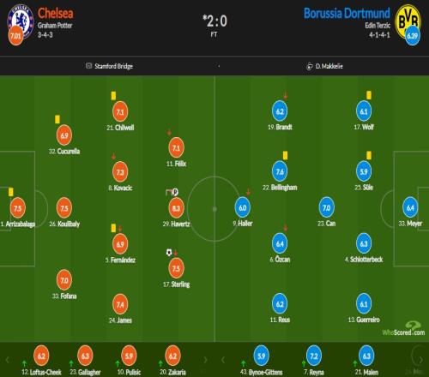Image resolution: width=429 pixels, height=377 pixels.
Task: Show next Chelsea substitutes
Action: [x=205, y=360]
